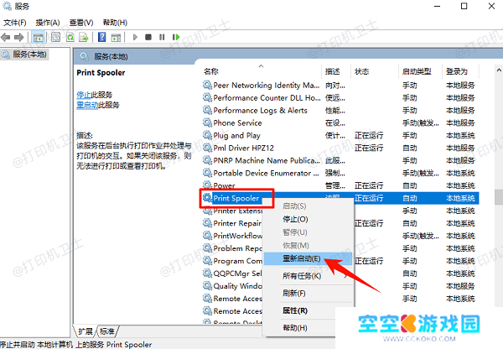Click the Forward arrow toolbar icon
Screen dimensions: 503x349
[20, 37]
